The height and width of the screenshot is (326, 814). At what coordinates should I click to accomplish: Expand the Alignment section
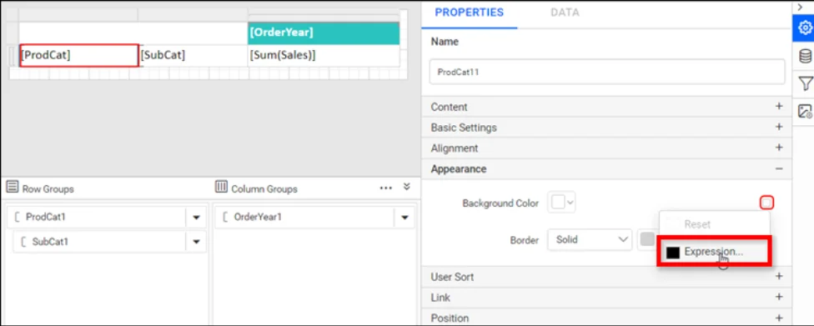[x=607, y=148]
